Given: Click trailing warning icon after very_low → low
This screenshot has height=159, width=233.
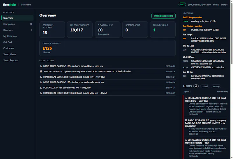Looking at the screenshot, I should pyautogui.click(x=106, y=93).
